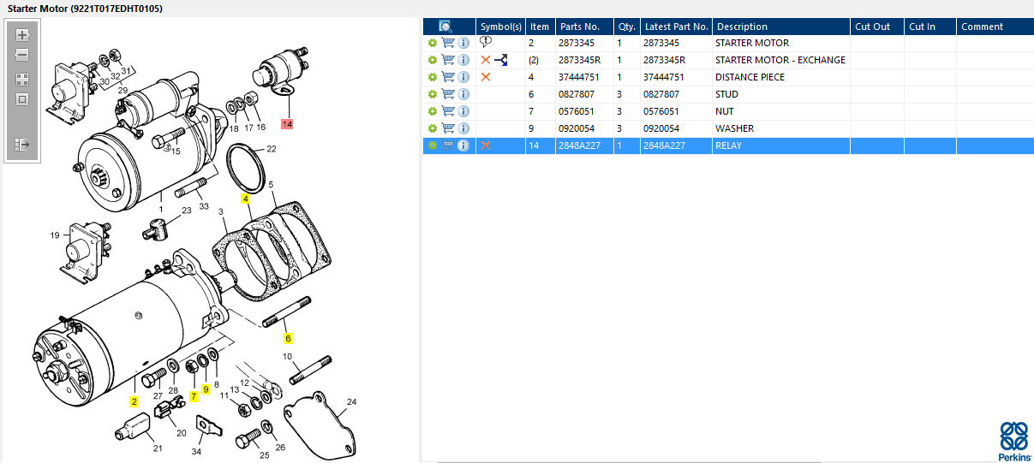Sort by Symbol(s) column header
Screen dimensions: 1034x463
pos(500,27)
